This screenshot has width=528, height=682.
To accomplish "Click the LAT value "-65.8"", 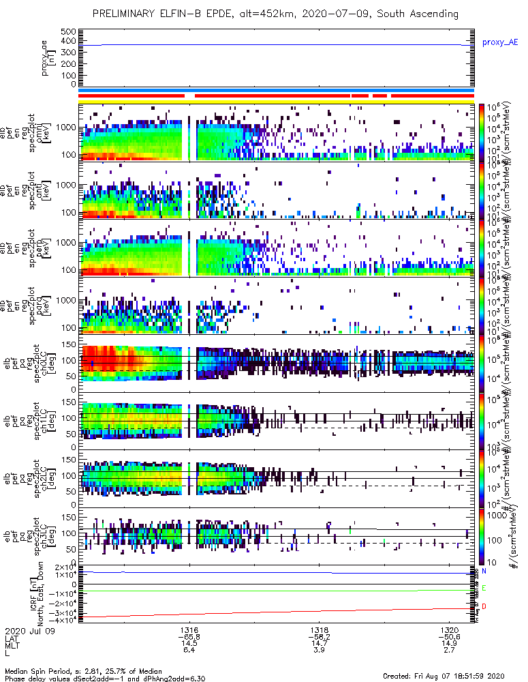I will [x=189, y=637].
